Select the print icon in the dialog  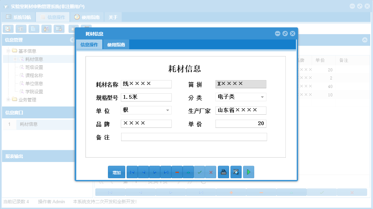click(x=223, y=172)
